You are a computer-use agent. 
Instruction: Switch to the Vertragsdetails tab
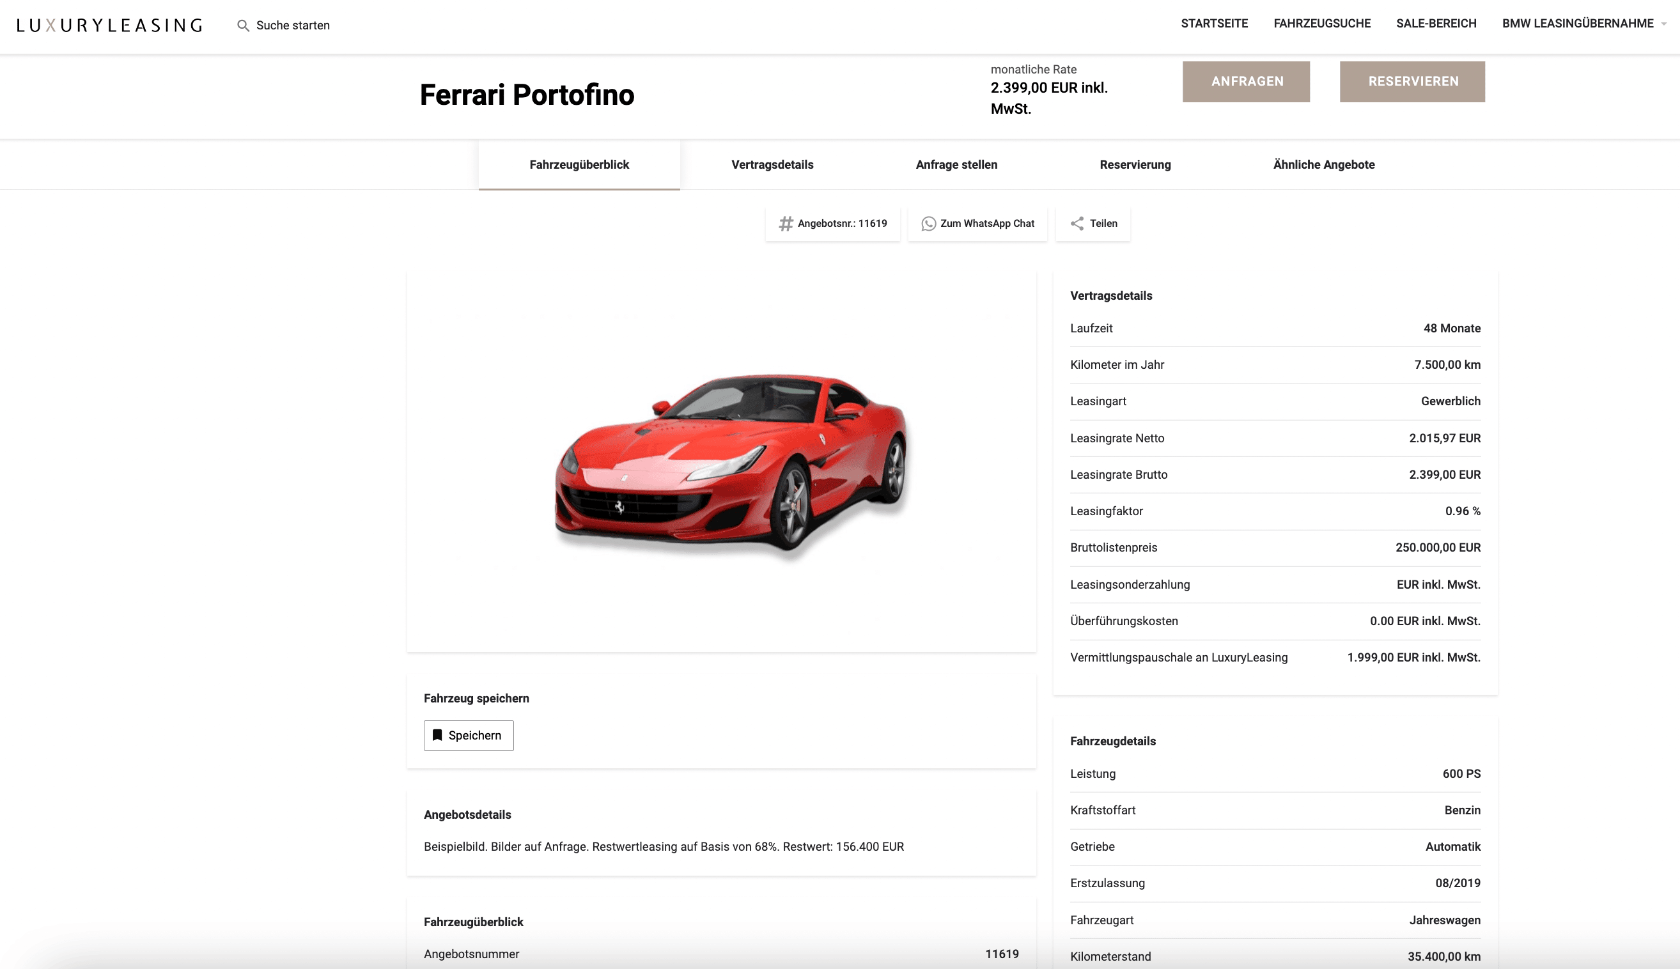click(772, 165)
